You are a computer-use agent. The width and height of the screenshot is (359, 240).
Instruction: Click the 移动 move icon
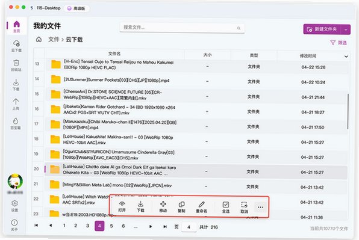(x=163, y=207)
